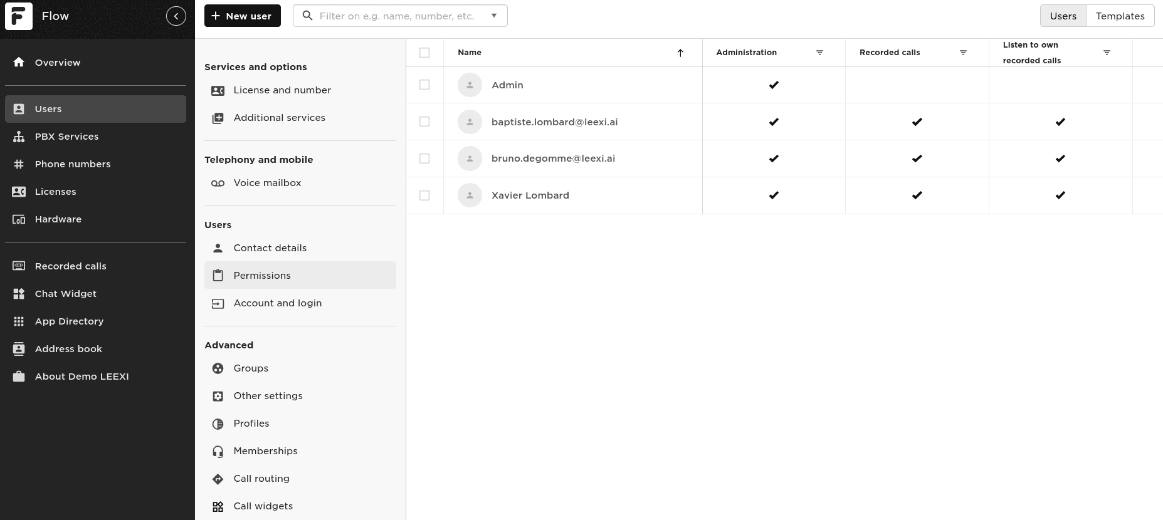Screen dimensions: 1163x520
Task: Open Account and login menu item
Action: pyautogui.click(x=277, y=303)
